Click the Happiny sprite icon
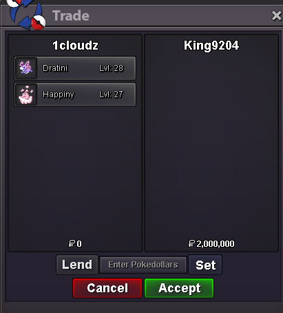The width and height of the screenshot is (283, 313). pos(25,94)
